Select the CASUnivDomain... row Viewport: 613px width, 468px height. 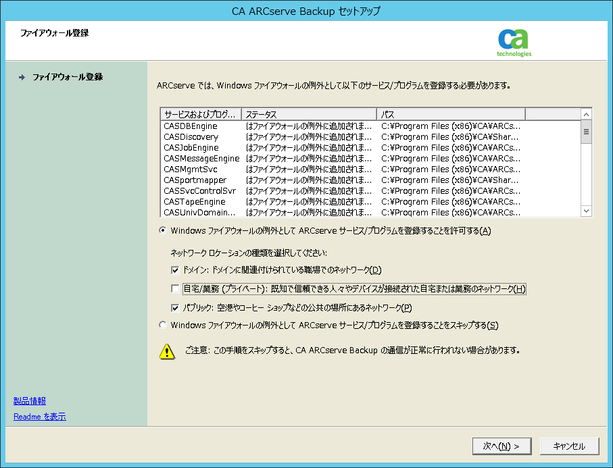[x=370, y=212]
